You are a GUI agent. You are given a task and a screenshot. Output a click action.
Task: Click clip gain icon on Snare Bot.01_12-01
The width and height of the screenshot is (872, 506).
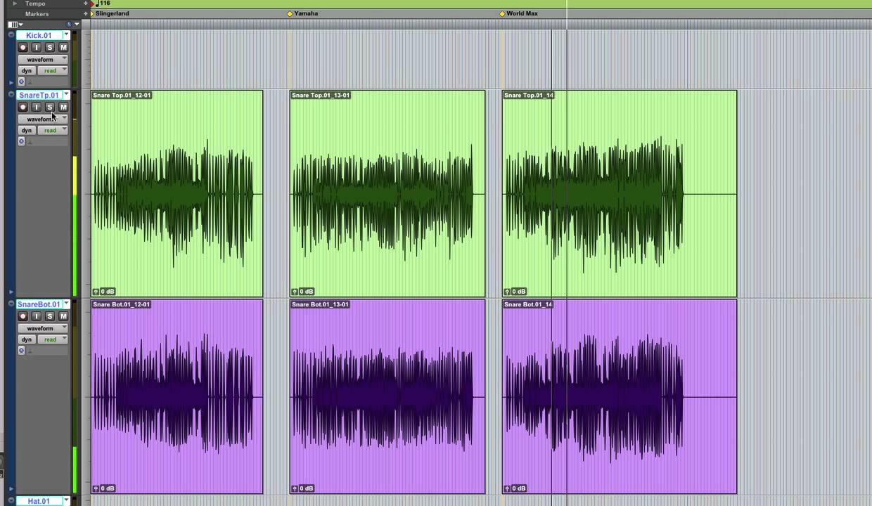pos(96,488)
